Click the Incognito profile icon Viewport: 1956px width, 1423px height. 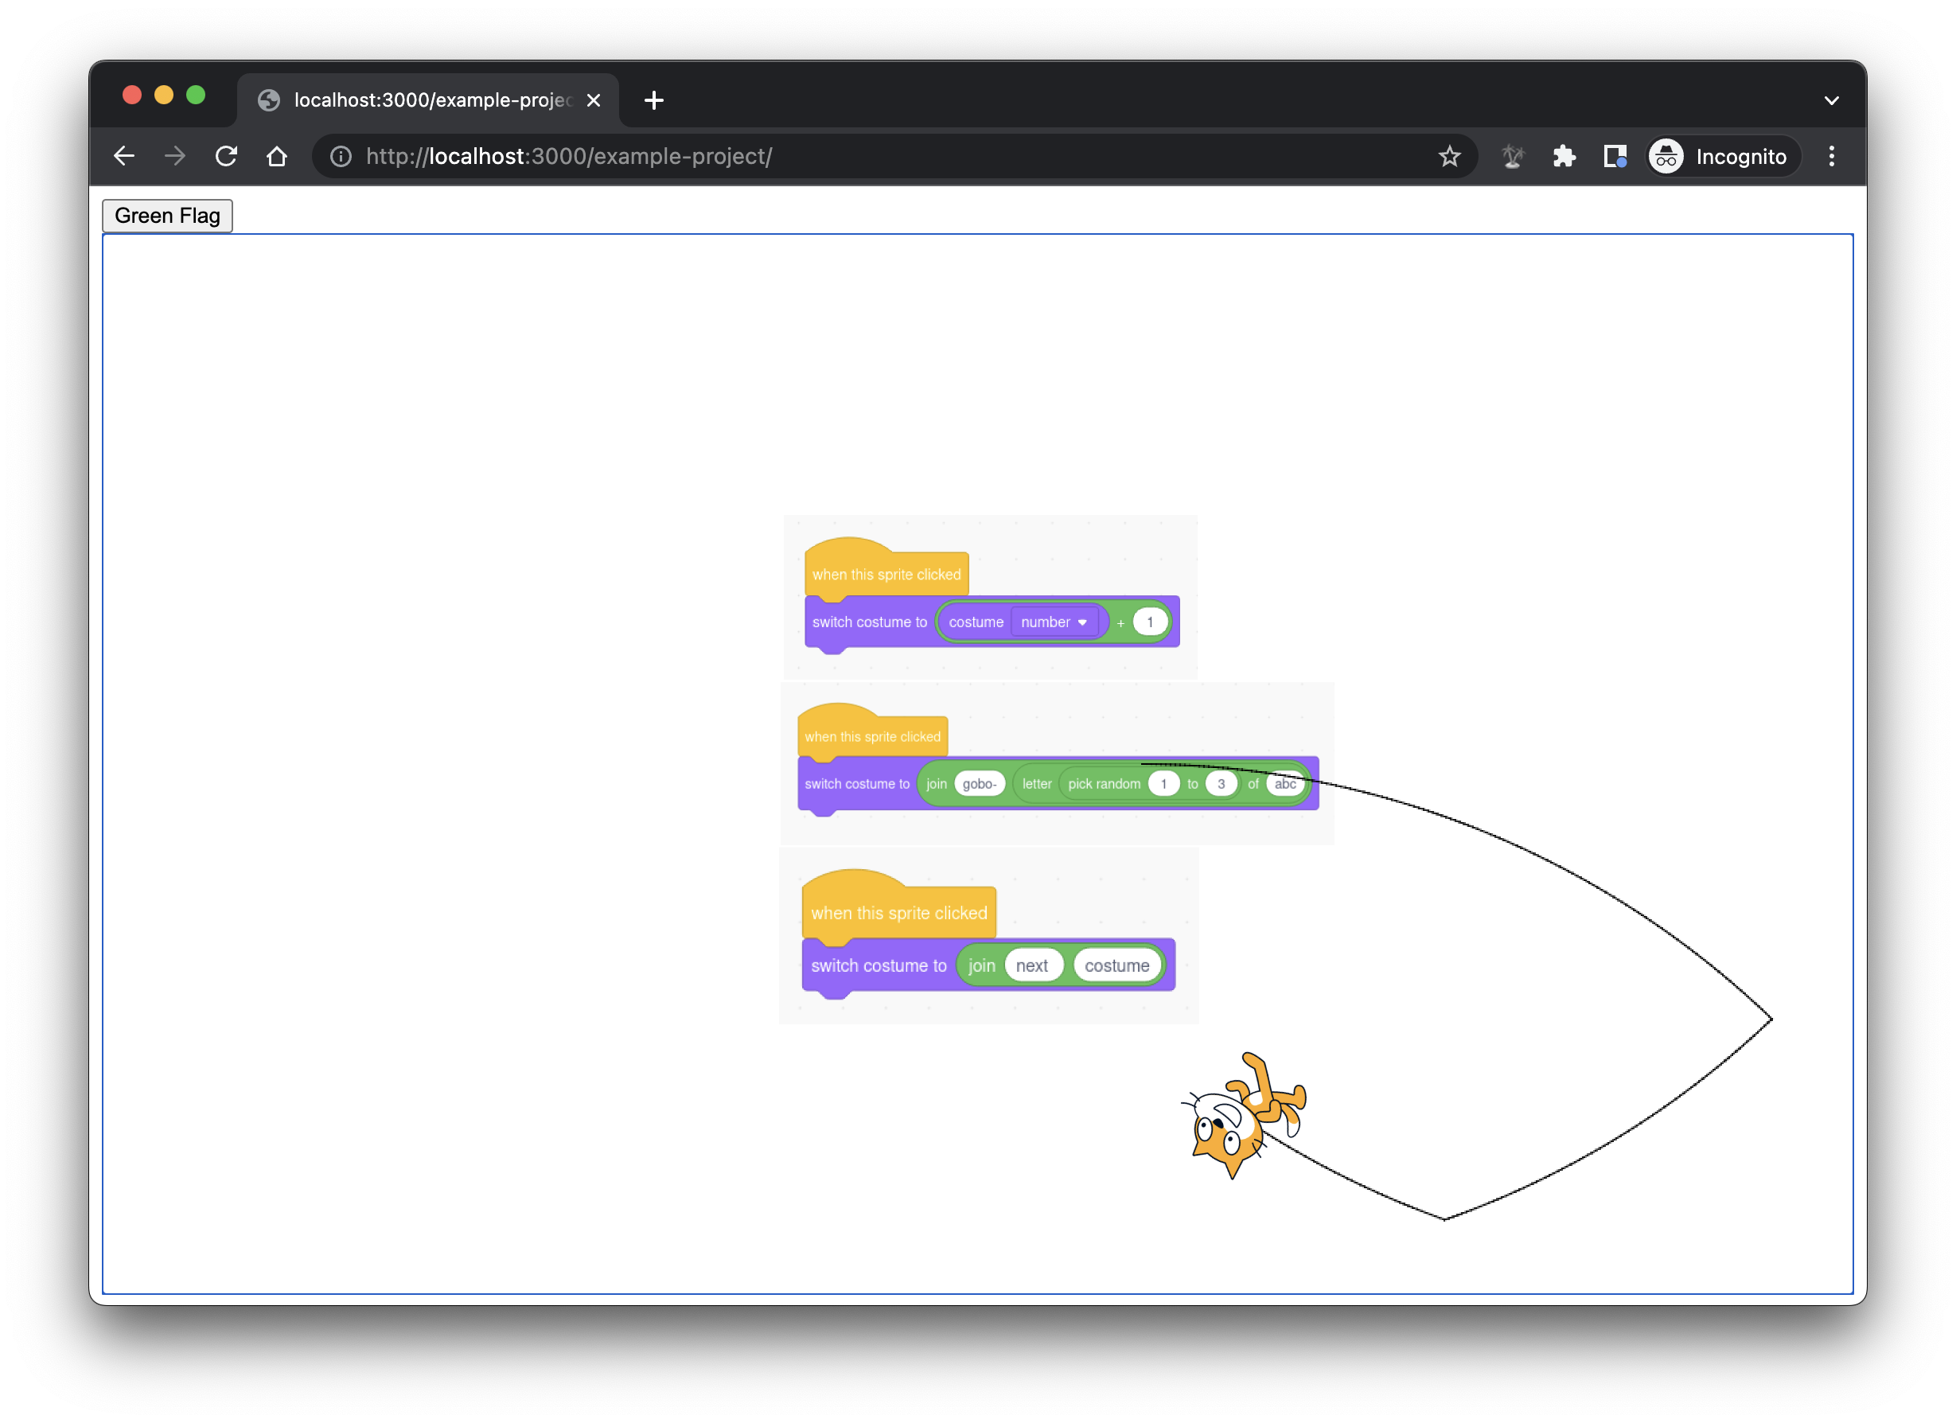click(1666, 156)
